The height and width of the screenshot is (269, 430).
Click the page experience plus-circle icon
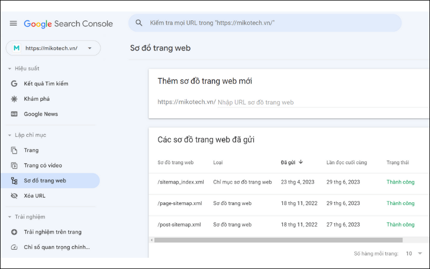point(14,232)
